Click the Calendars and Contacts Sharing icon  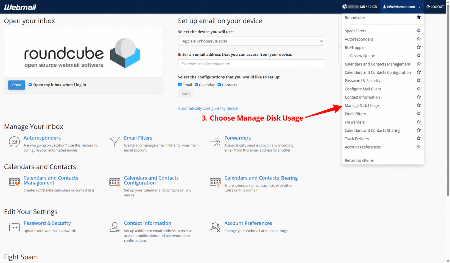[215, 182]
